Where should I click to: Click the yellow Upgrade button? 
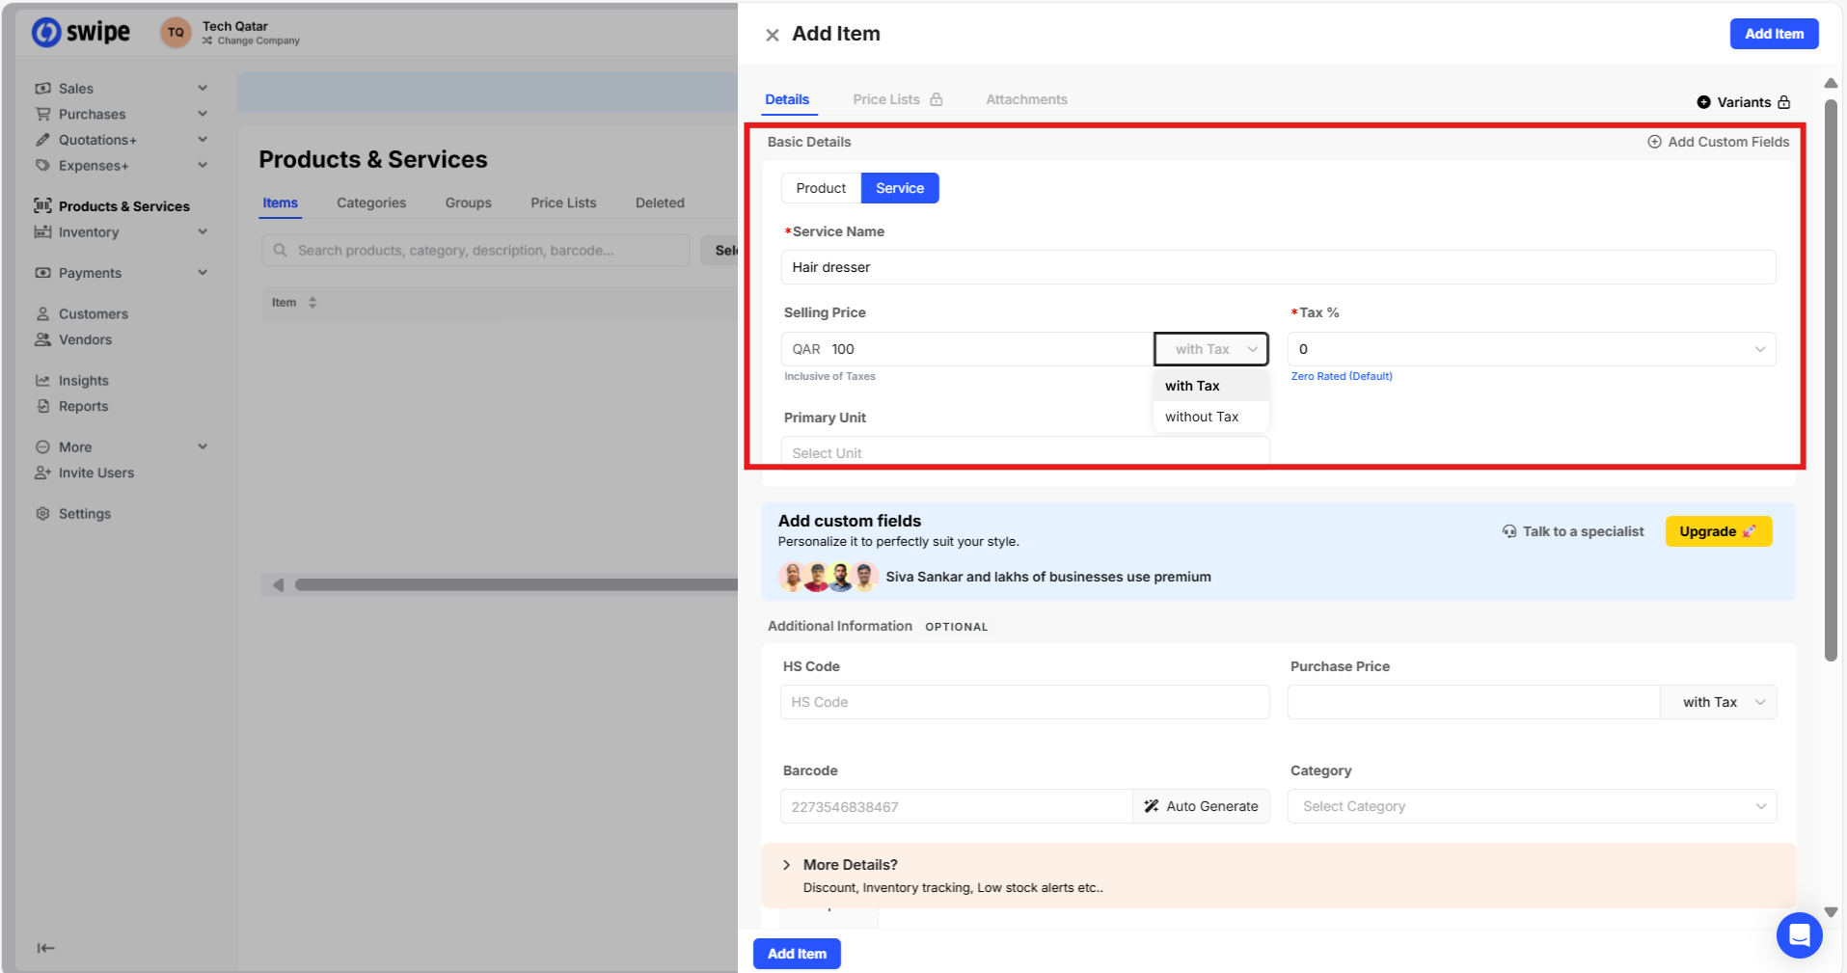tap(1718, 531)
